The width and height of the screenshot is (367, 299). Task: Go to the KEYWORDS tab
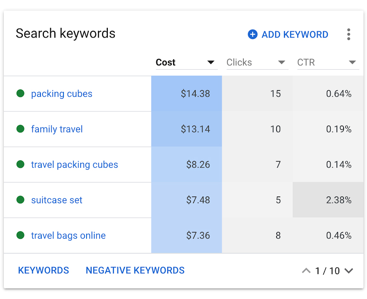(43, 270)
